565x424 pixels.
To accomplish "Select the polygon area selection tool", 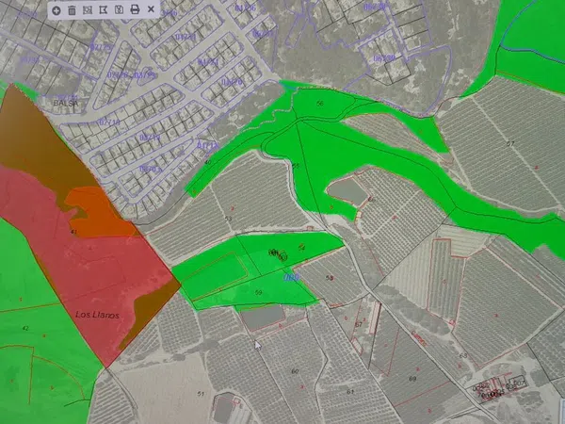I will pos(88,9).
